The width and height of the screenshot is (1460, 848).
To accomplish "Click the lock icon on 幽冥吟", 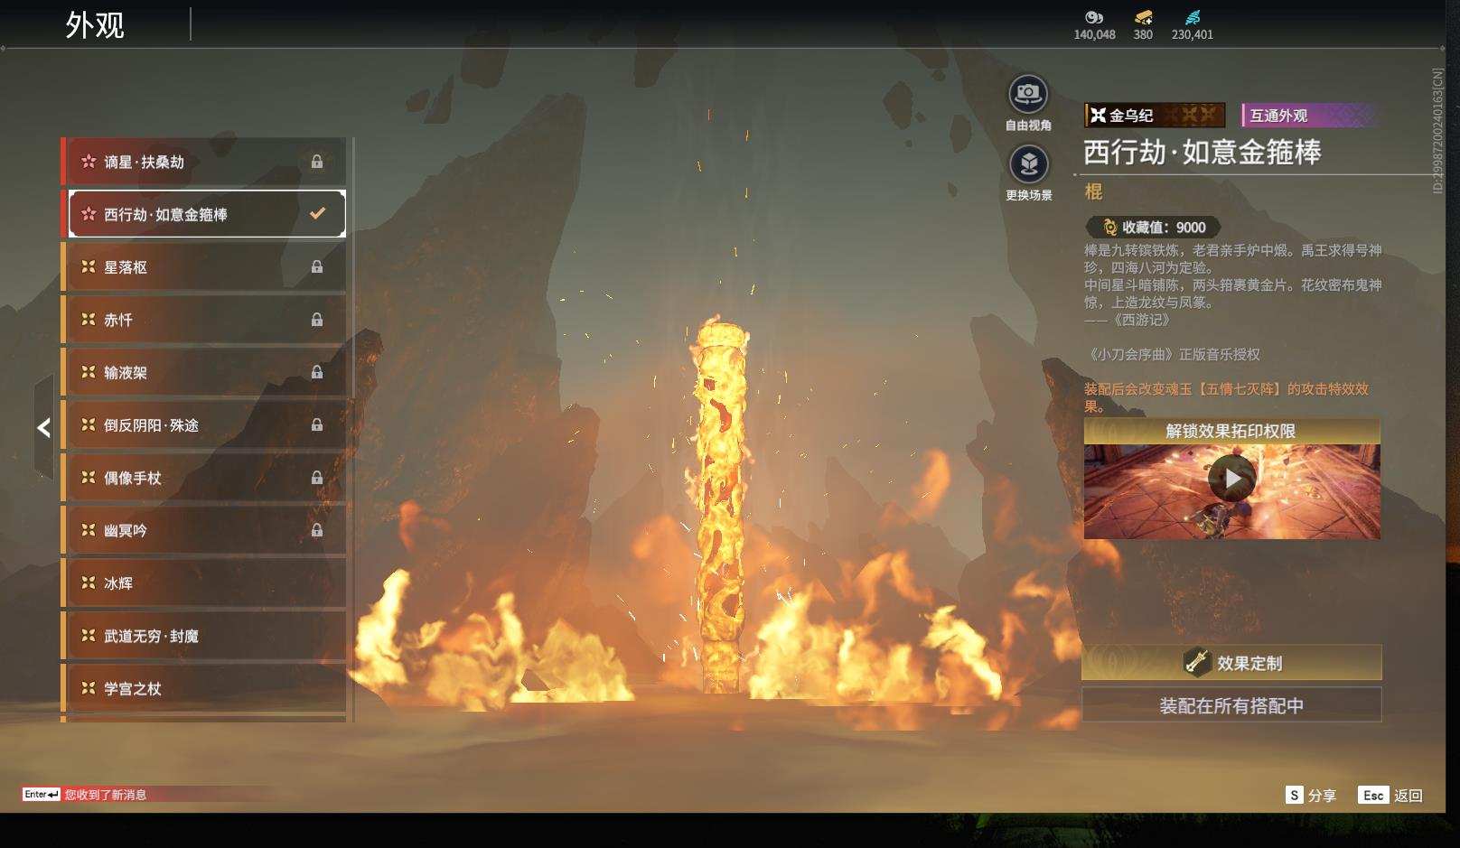I will 317,530.
